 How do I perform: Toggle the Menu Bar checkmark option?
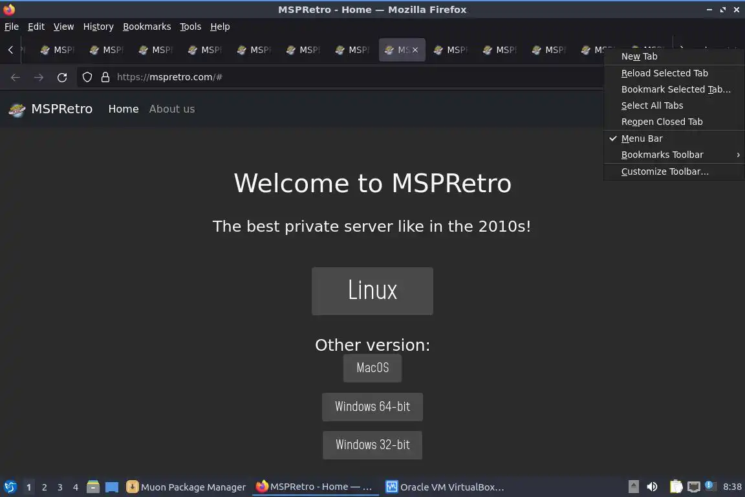pos(675,138)
